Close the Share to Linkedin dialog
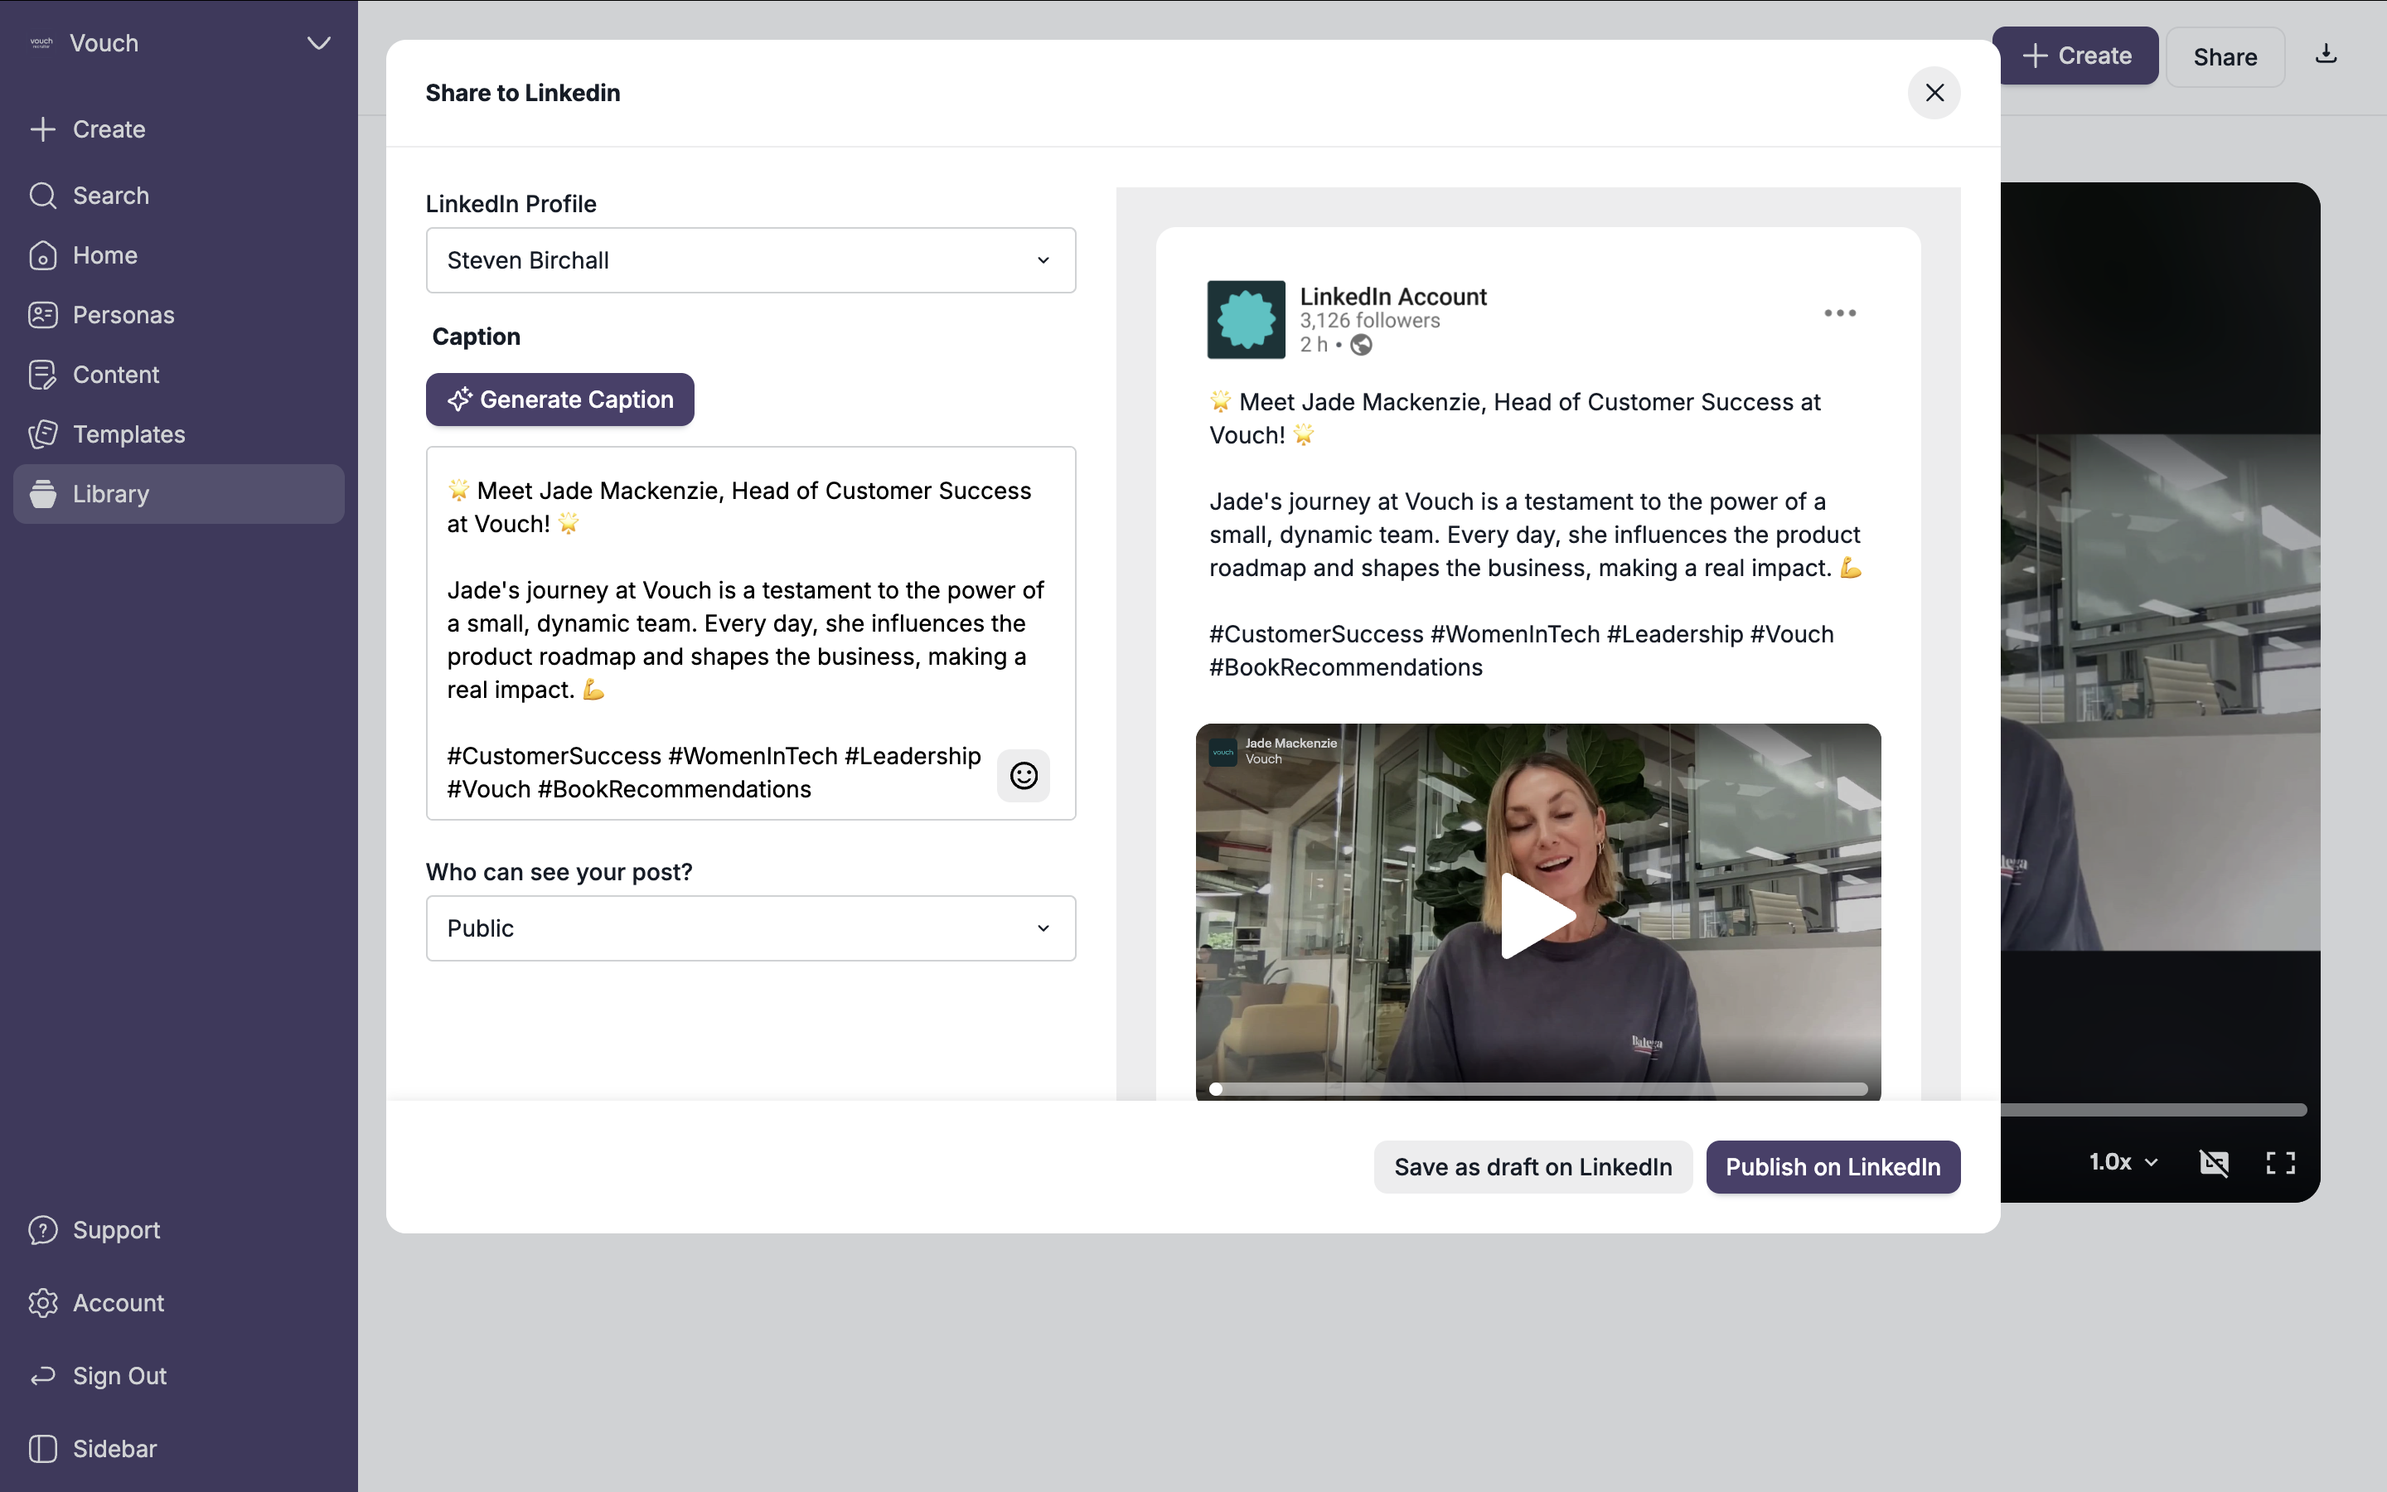Viewport: 2387px width, 1492px height. tap(1934, 93)
